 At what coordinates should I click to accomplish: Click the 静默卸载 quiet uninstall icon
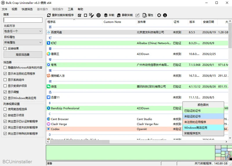pos(119,15)
